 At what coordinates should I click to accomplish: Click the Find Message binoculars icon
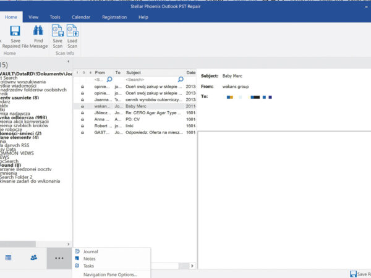[x=38, y=31]
